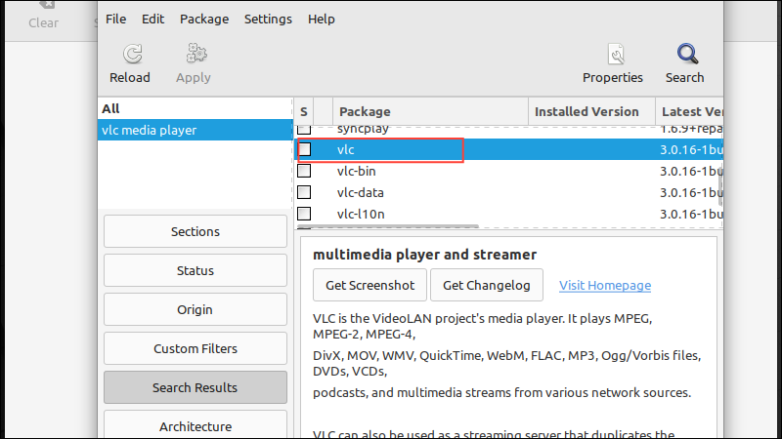Open the Package menu
This screenshot has height=439, width=782.
click(x=204, y=19)
